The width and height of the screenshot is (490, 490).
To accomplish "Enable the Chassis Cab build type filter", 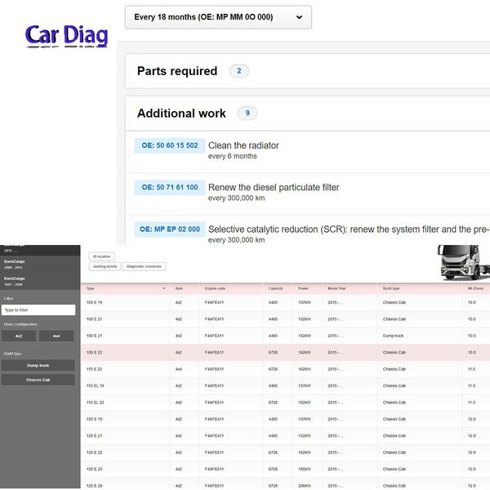I will click(38, 380).
